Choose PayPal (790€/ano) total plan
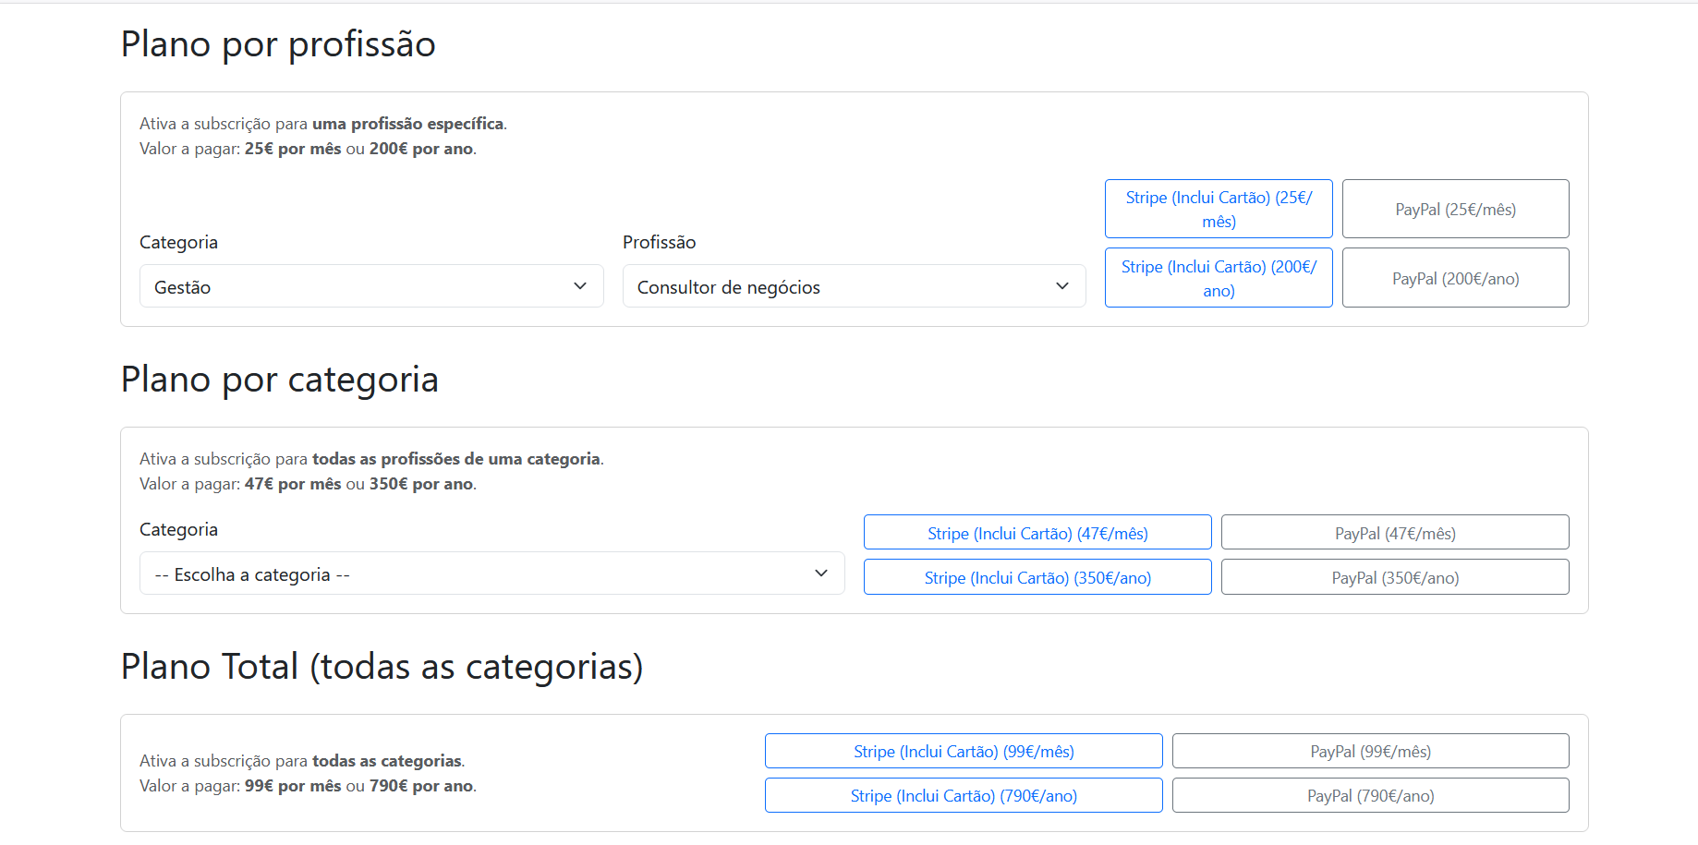The height and width of the screenshot is (845, 1698). click(1369, 795)
